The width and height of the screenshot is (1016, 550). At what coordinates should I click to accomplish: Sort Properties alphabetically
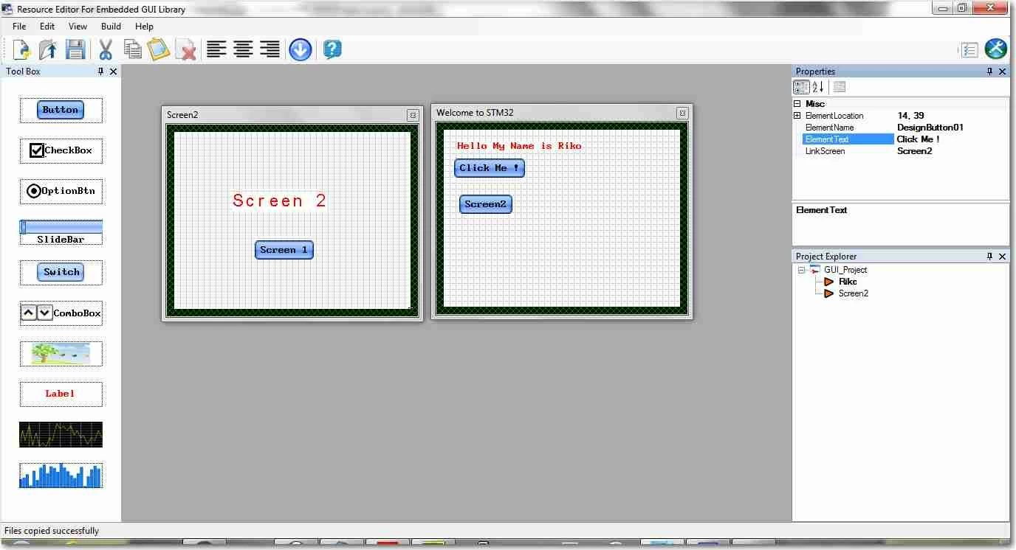[818, 87]
